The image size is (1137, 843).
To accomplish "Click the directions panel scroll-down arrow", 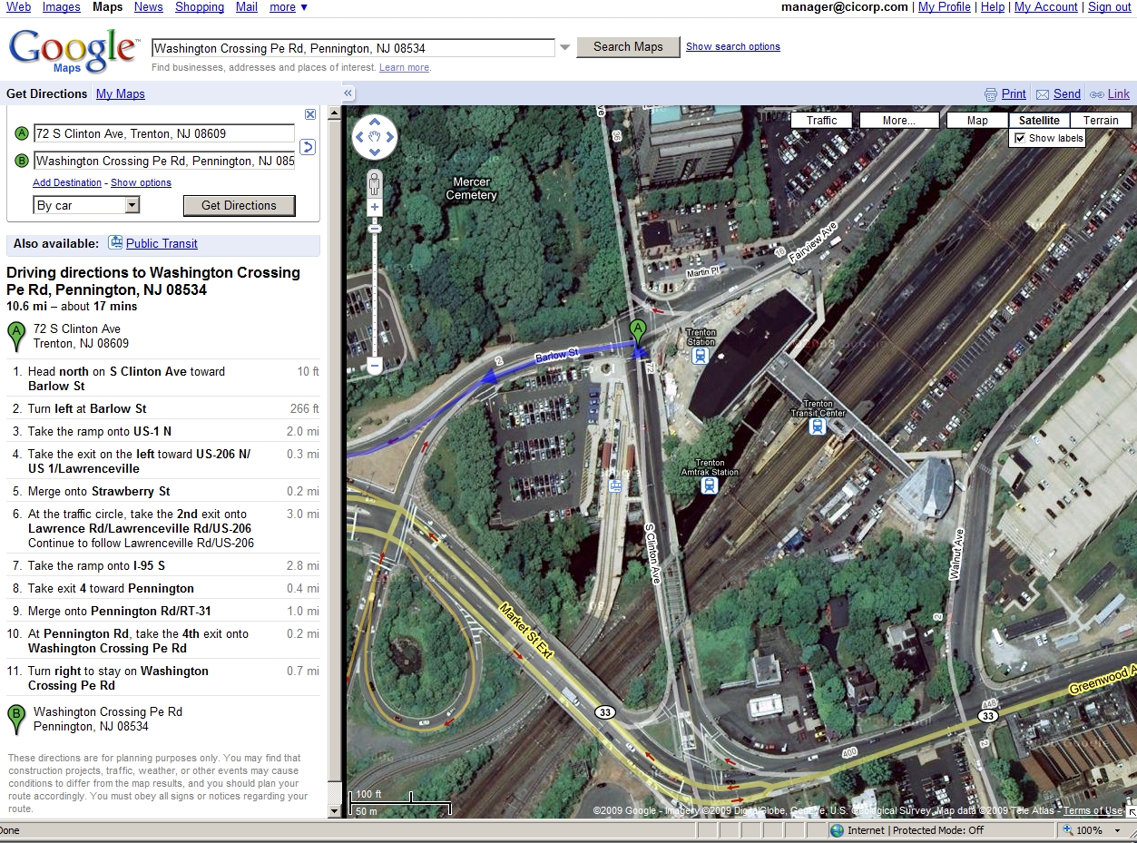I will (x=335, y=809).
